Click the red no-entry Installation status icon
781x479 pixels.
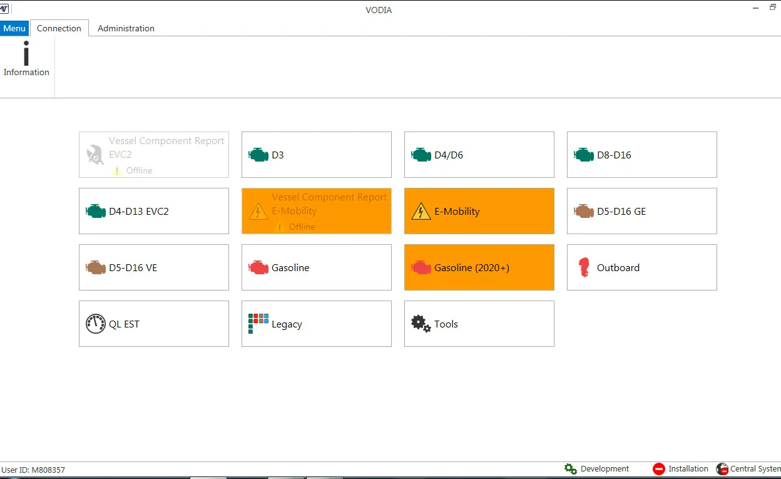point(659,468)
